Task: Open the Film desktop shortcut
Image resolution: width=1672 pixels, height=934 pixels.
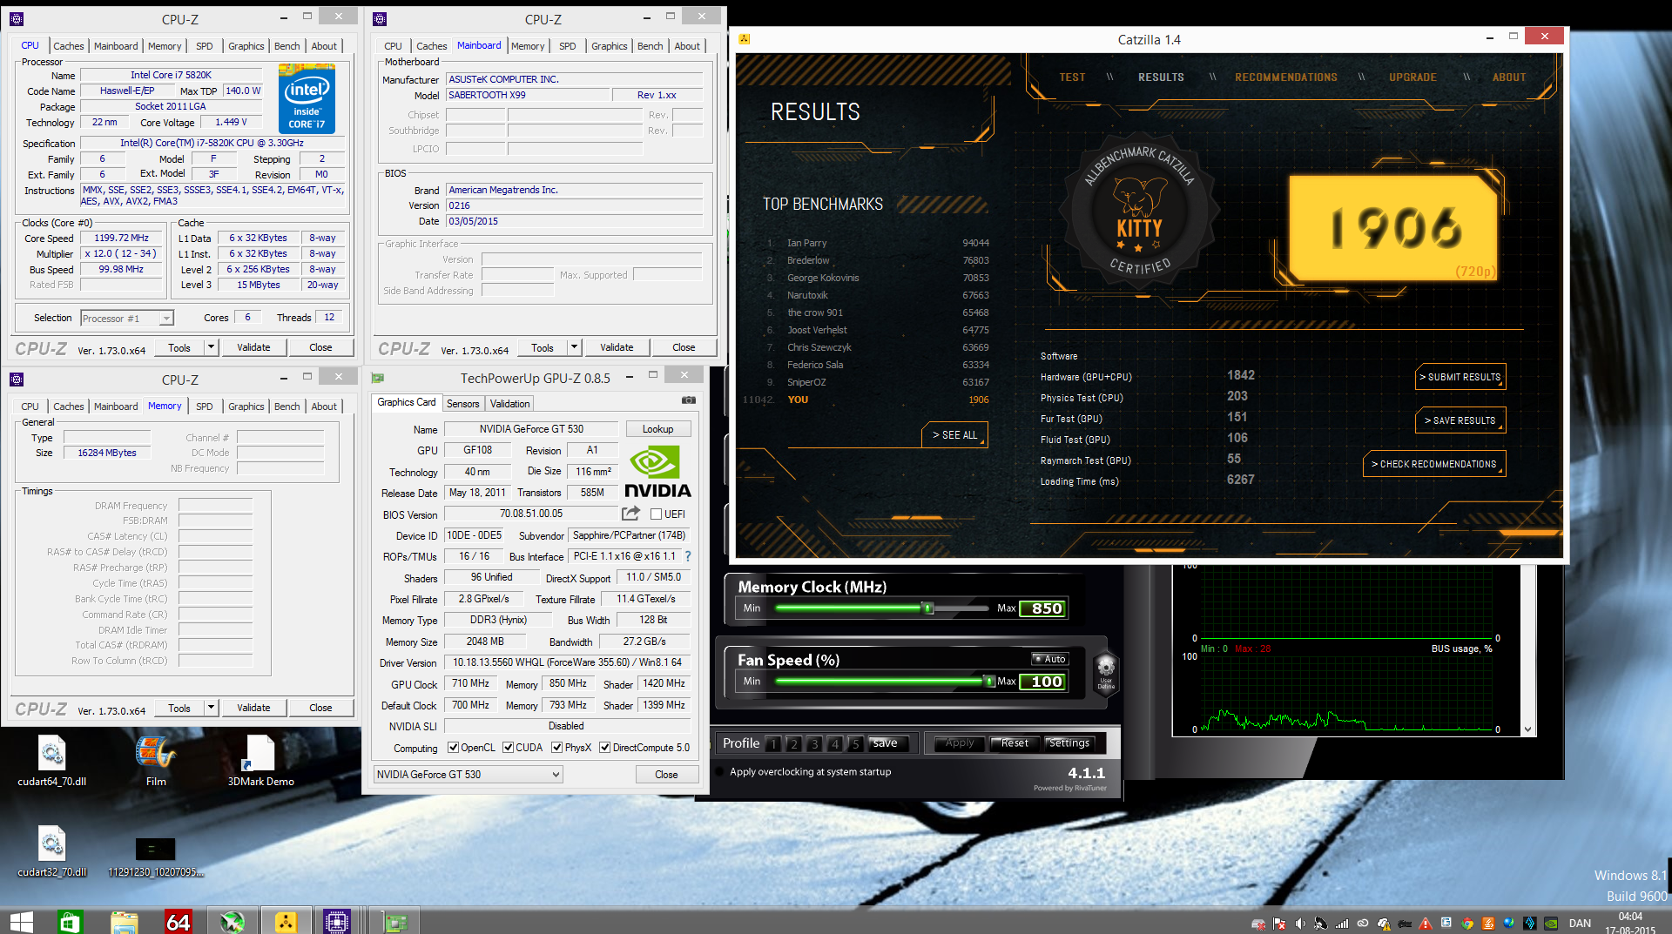Action: [156, 761]
